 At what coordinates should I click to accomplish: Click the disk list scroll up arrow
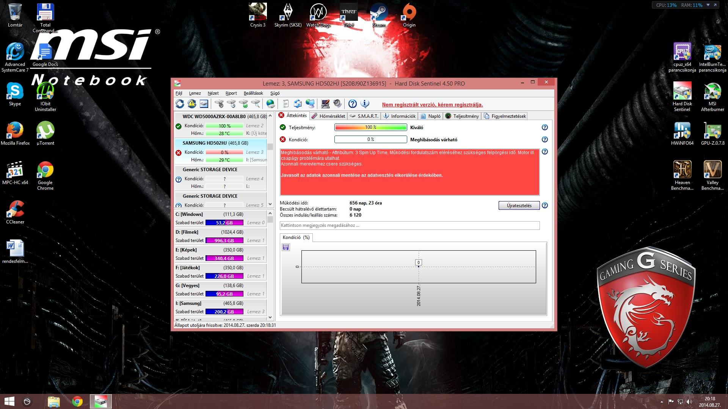pyautogui.click(x=270, y=116)
